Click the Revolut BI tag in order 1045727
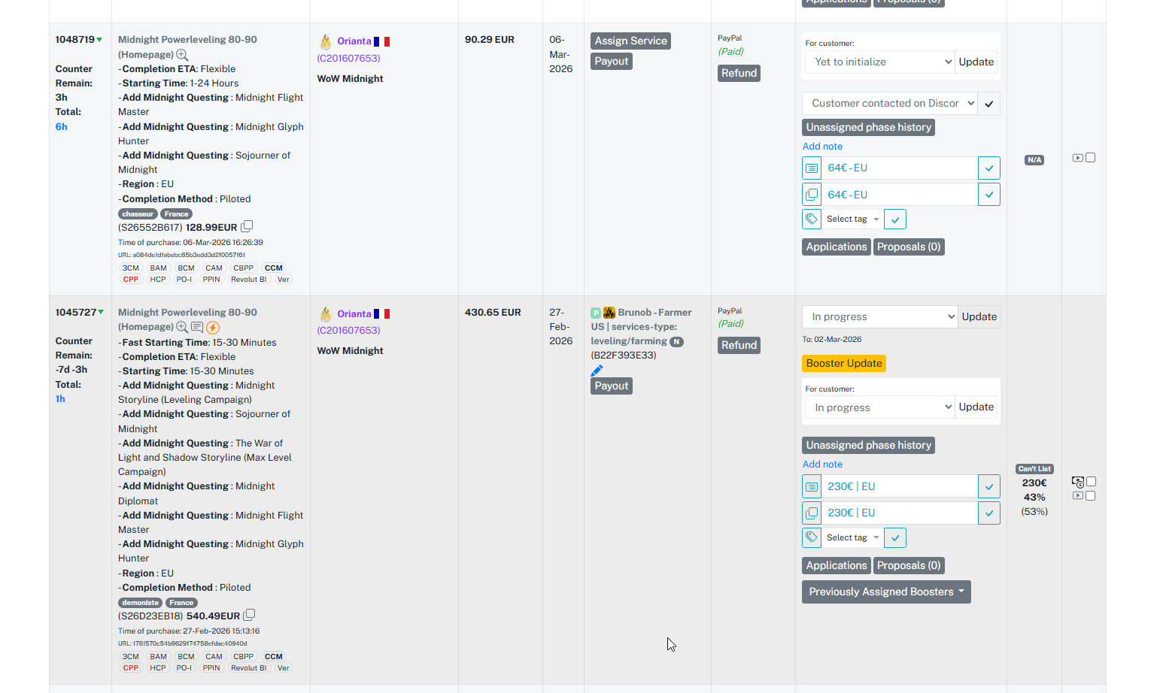 click(x=248, y=668)
